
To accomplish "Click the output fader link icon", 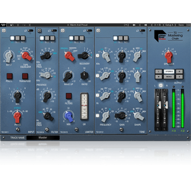I will 161,86.
